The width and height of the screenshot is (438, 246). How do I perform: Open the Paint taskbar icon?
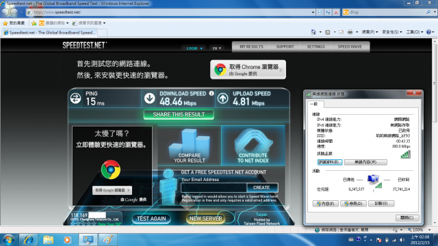point(108,240)
